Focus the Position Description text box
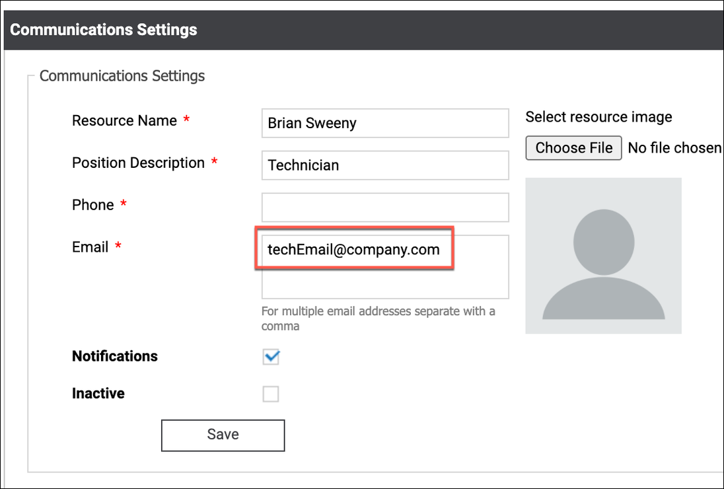This screenshot has height=489, width=724. click(385, 165)
